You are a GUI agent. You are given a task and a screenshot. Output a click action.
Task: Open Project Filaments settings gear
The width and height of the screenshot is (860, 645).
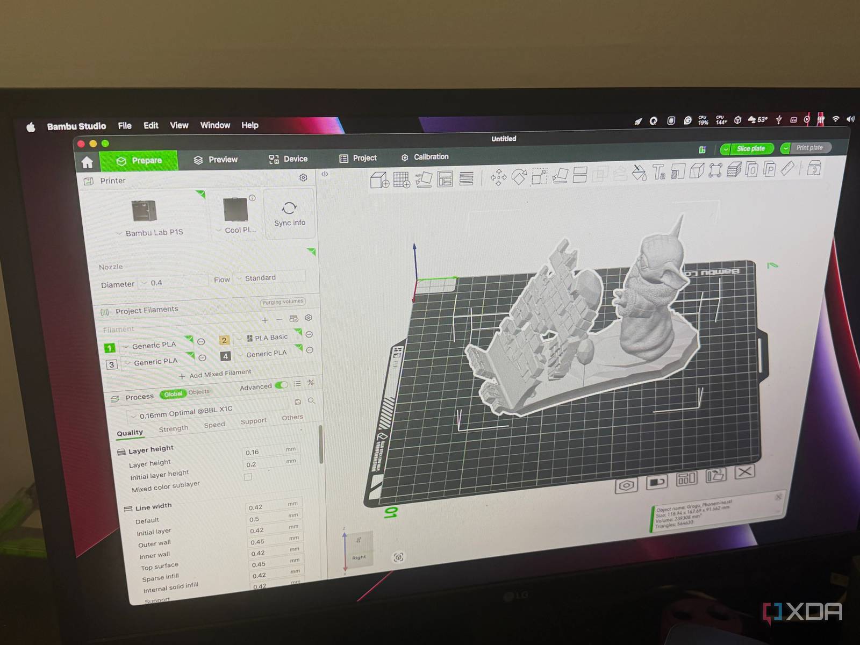309,318
